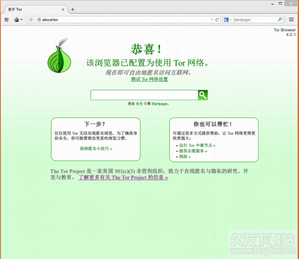Open 了解更多有关 The Tor Project 的信息 link
299x259 pixels.
coord(123,178)
